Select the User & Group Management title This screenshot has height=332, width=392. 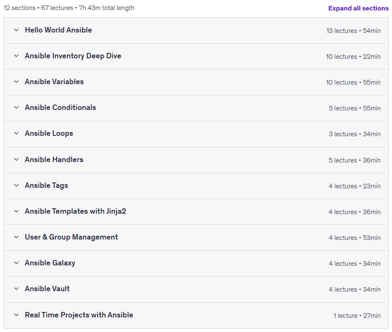pyautogui.click(x=71, y=237)
